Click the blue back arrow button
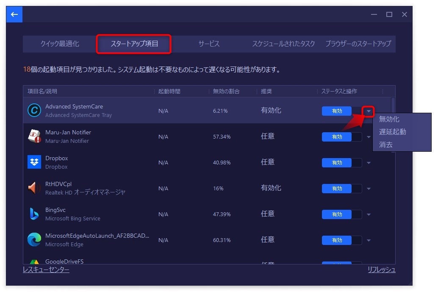438x292 pixels. (14, 14)
